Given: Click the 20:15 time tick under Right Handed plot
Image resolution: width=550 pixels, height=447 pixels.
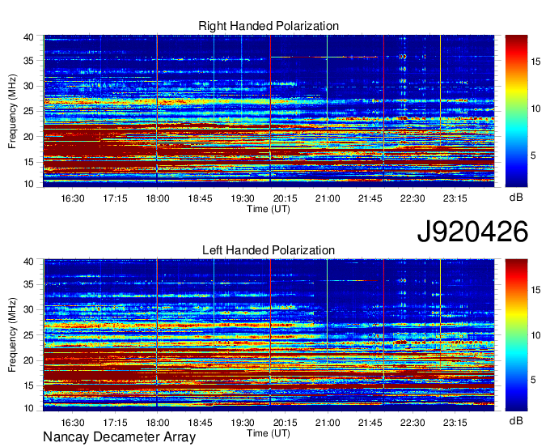Looking at the screenshot, I should 286,198.
